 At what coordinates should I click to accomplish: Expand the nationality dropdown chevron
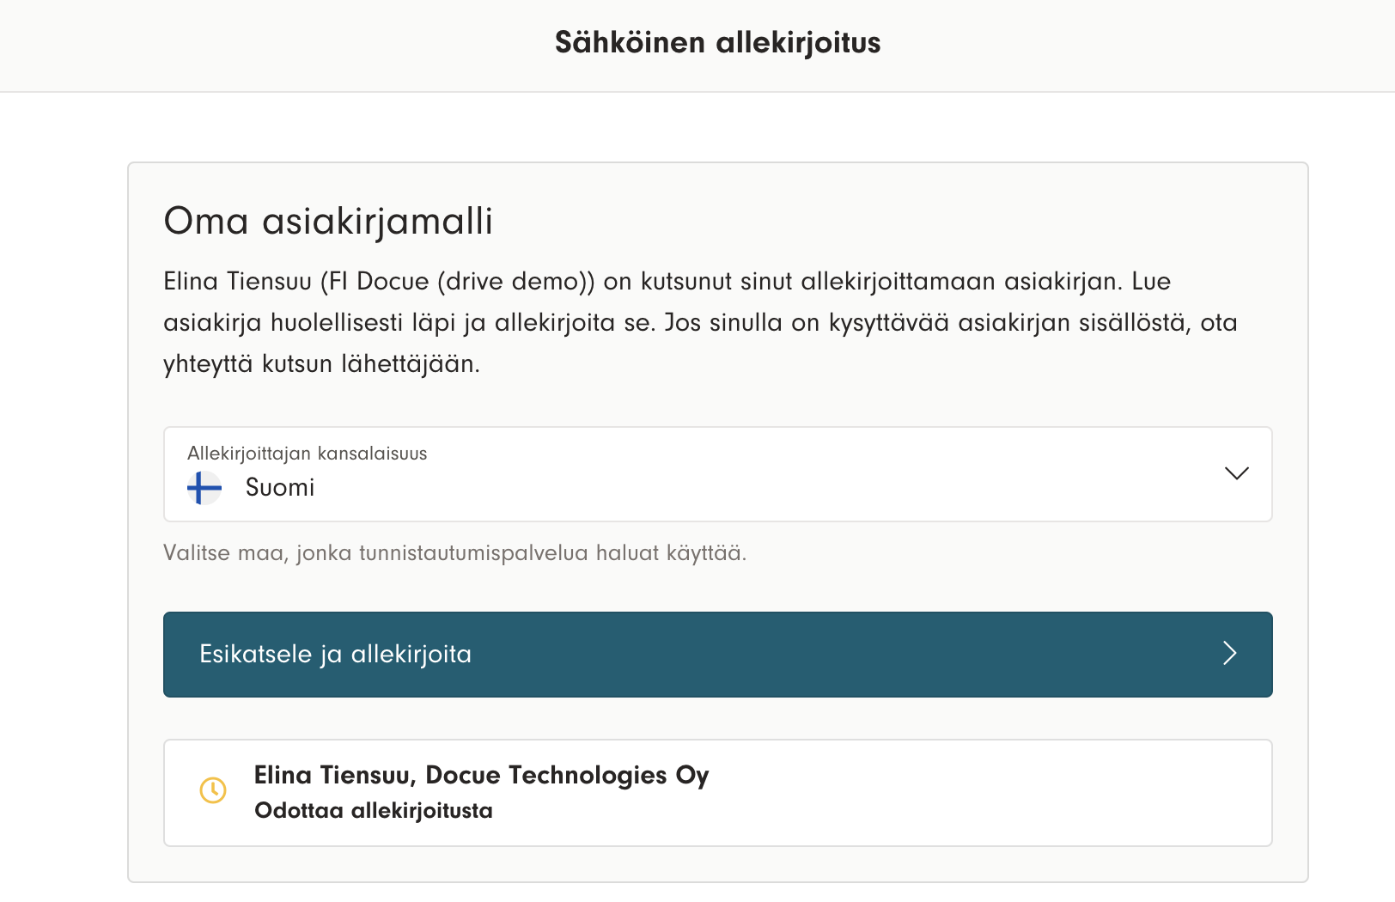click(1236, 473)
